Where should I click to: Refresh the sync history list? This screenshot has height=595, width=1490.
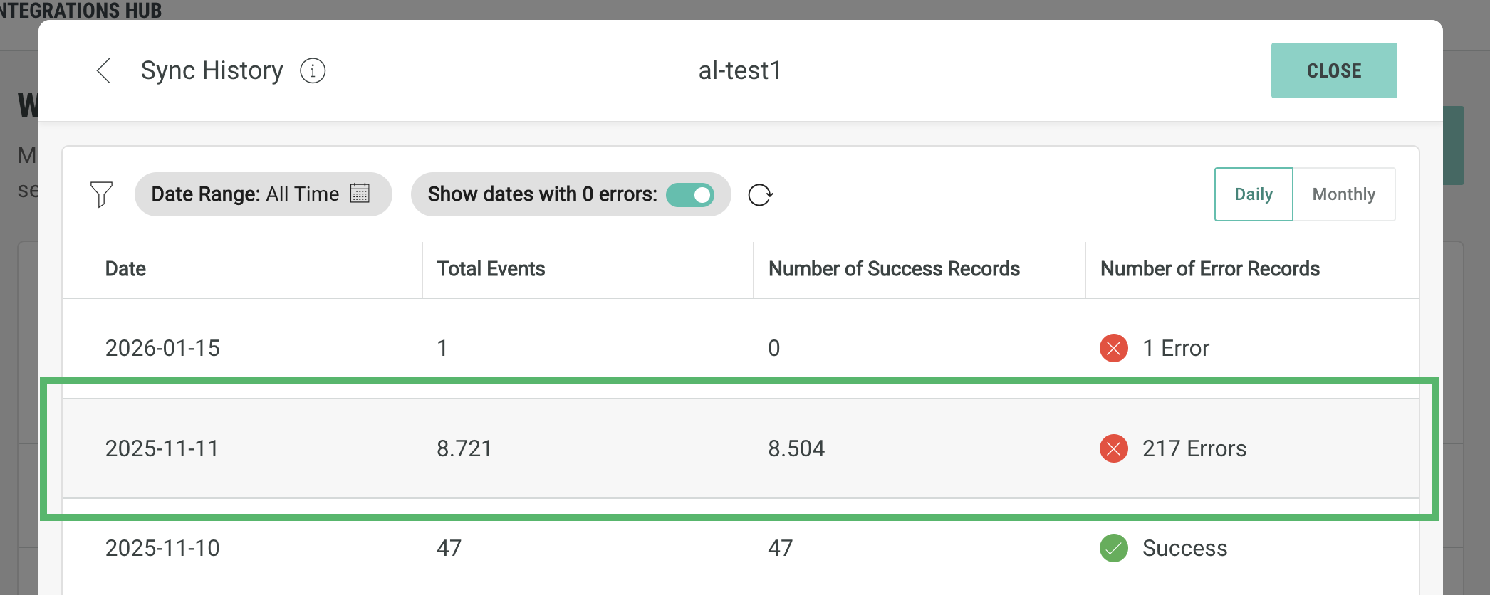(760, 194)
